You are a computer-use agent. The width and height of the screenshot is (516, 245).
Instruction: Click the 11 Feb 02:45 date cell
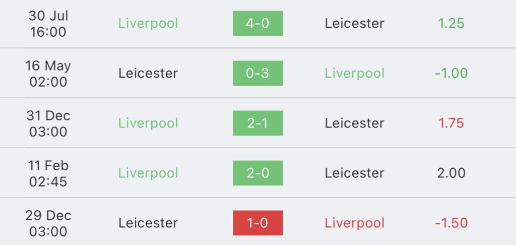pos(48,173)
